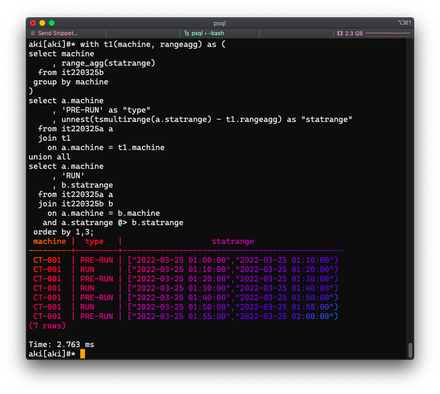Click the 'order by 1,3;' line
The width and height of the screenshot is (440, 394).
(x=63, y=232)
